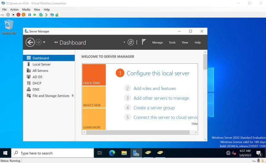Open File Explorer from the taskbar

(124, 153)
